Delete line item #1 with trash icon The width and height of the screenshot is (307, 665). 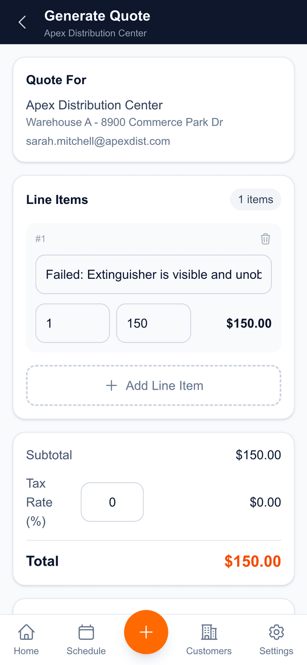pos(265,239)
